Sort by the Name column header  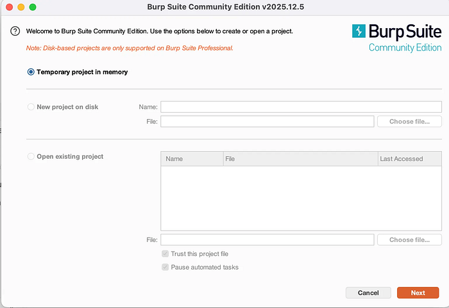pos(192,159)
